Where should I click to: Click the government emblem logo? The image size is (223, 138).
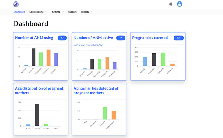tap(16, 4)
